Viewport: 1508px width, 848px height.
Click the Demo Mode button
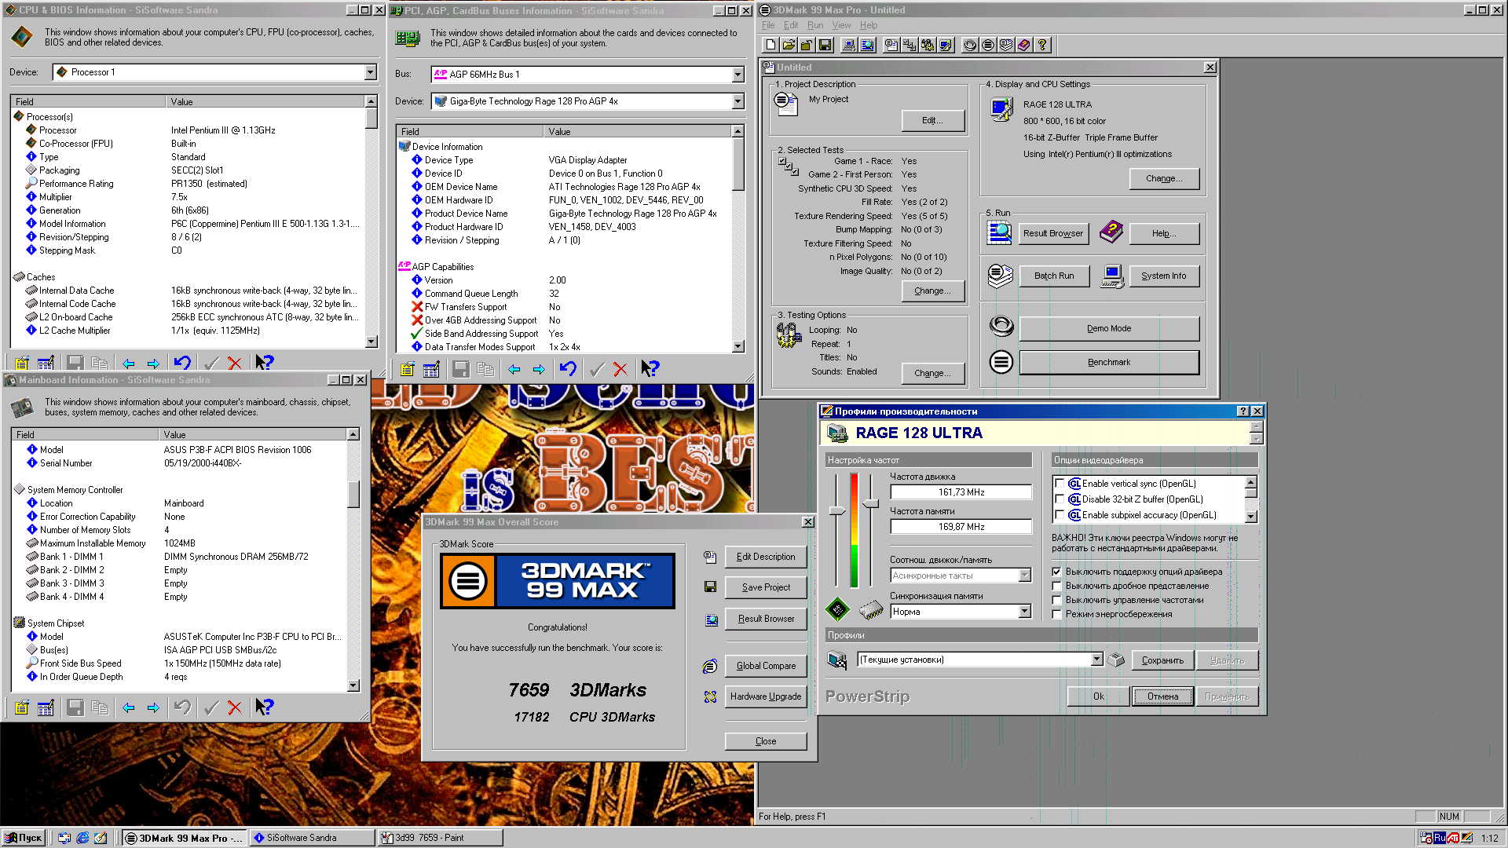coord(1109,328)
